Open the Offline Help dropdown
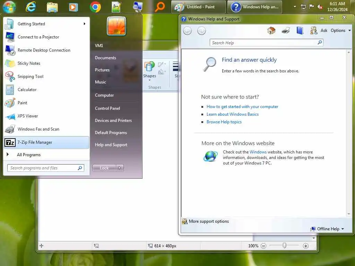 (x=327, y=229)
